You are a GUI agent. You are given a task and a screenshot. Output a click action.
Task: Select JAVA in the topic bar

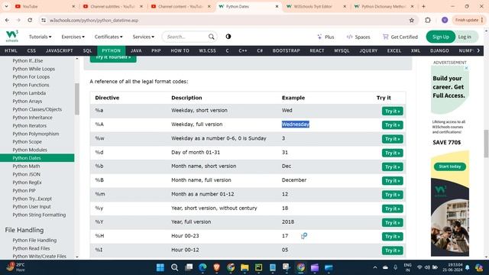[136, 50]
